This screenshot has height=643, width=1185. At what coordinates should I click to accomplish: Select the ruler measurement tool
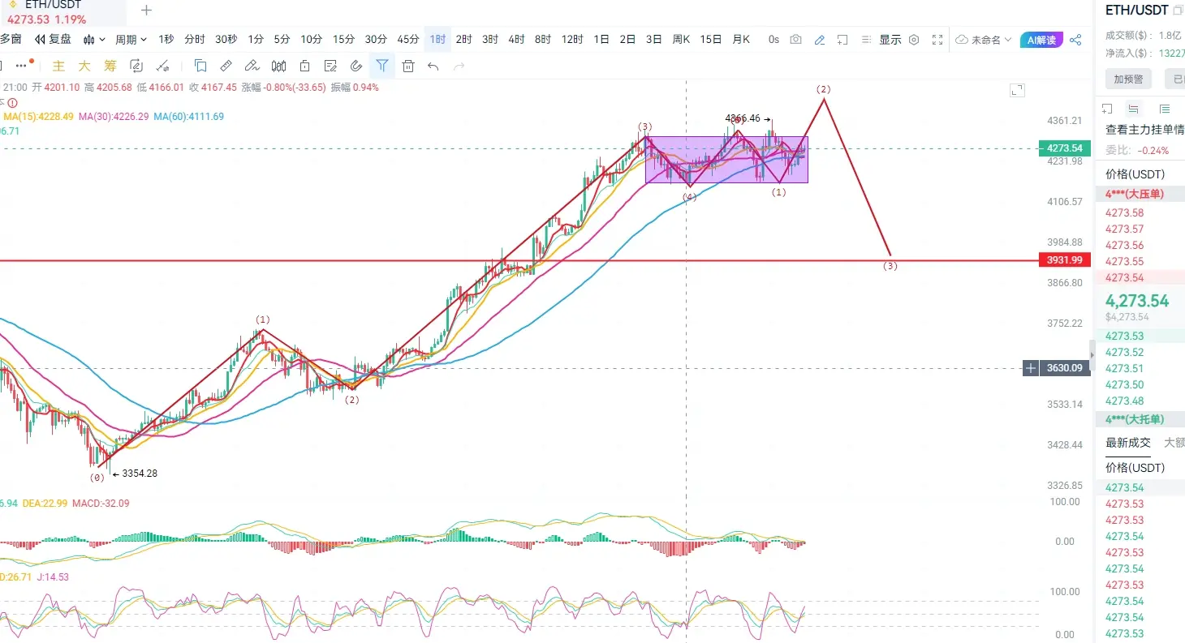click(x=226, y=66)
